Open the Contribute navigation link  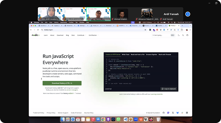coord(82,35)
